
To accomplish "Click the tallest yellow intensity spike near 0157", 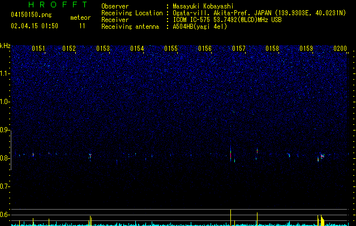I will (x=231, y=218).
